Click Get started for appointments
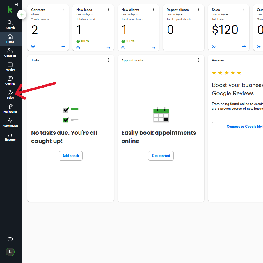The width and height of the screenshot is (263, 263). click(161, 156)
